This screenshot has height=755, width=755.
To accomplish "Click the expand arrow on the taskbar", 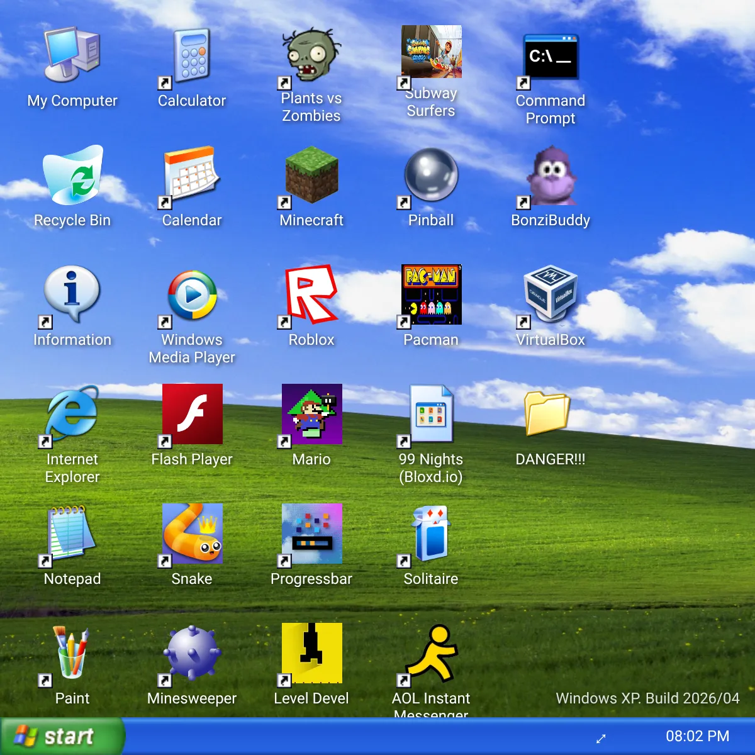I will (x=601, y=739).
